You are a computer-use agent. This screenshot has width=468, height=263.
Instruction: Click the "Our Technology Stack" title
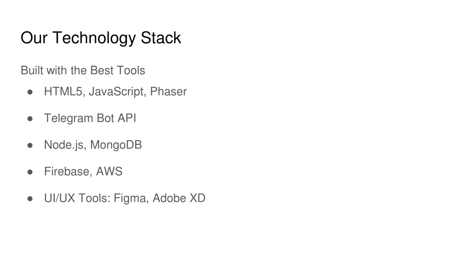tap(101, 38)
